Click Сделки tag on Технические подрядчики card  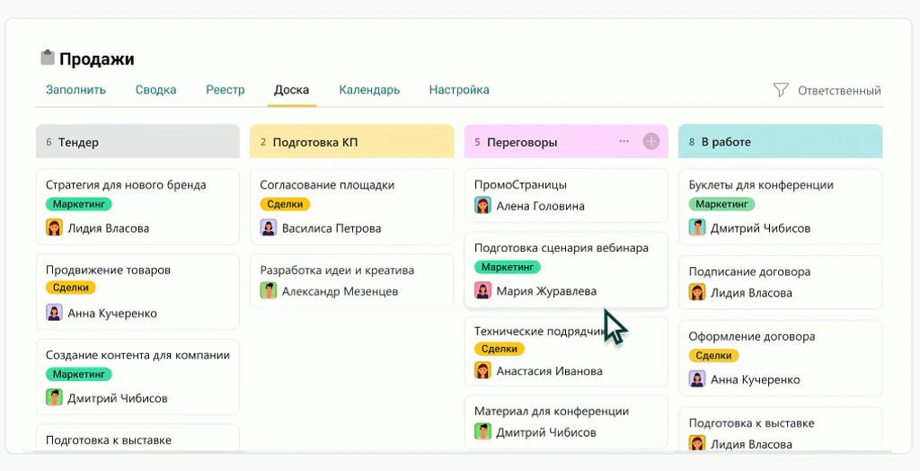[500, 349]
